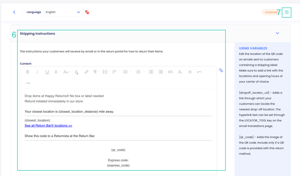This screenshot has height=176, width=300.
Task: Choose the highlight background color brush
Action: click(86, 72)
